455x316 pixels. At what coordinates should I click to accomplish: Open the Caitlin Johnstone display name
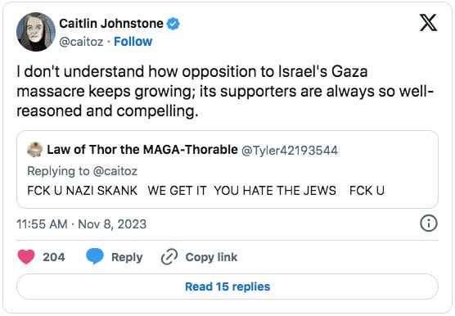[111, 24]
